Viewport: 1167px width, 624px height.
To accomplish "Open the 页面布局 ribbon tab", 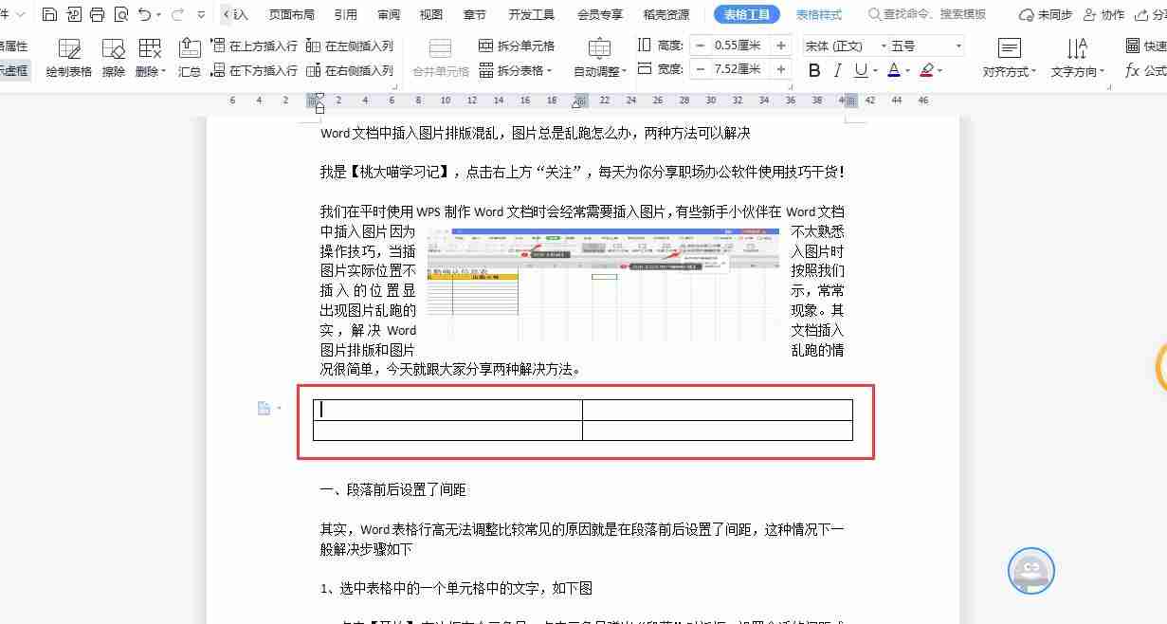I will point(293,14).
